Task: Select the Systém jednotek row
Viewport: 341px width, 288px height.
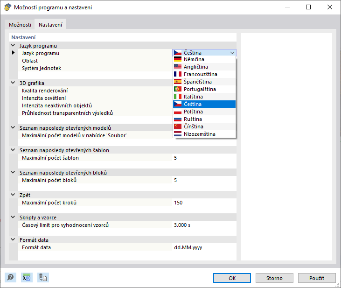Action: 95,68
